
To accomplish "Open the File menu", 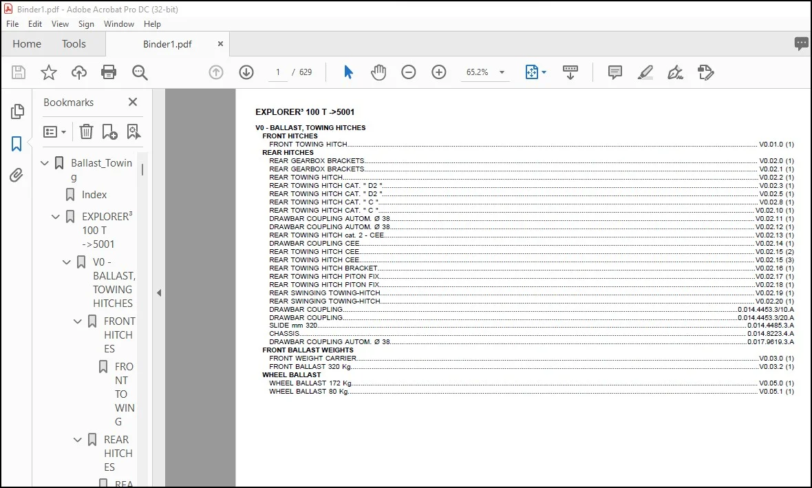I will point(12,24).
